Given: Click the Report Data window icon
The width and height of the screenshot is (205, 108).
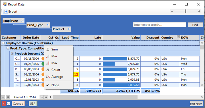Looking at the screenshot, I should click(x=5, y=4).
